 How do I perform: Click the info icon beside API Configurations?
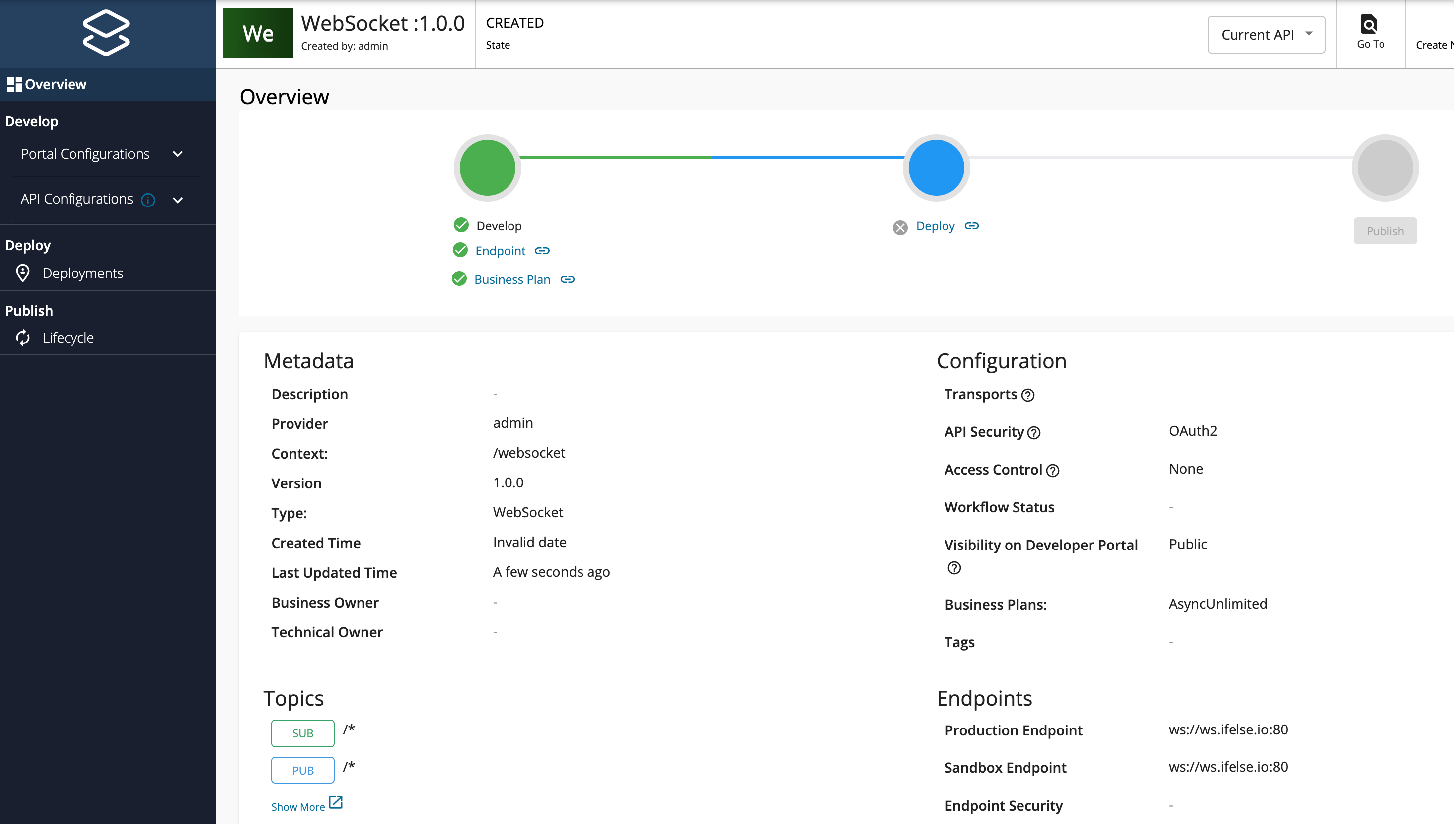click(147, 200)
